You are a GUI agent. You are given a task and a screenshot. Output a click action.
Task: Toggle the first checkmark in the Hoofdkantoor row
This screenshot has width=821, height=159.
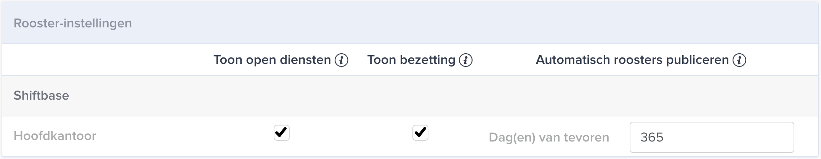pos(281,133)
